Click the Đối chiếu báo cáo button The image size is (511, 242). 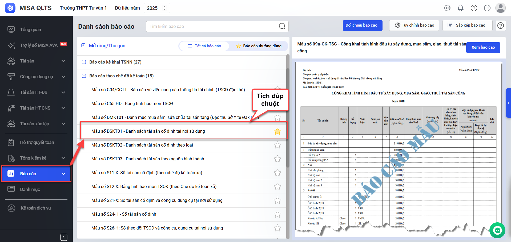(363, 26)
